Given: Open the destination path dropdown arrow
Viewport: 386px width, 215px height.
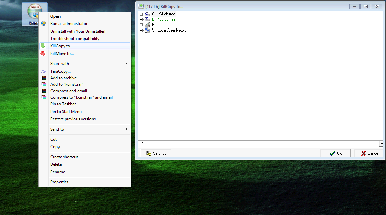Looking at the screenshot, I should click(382, 144).
